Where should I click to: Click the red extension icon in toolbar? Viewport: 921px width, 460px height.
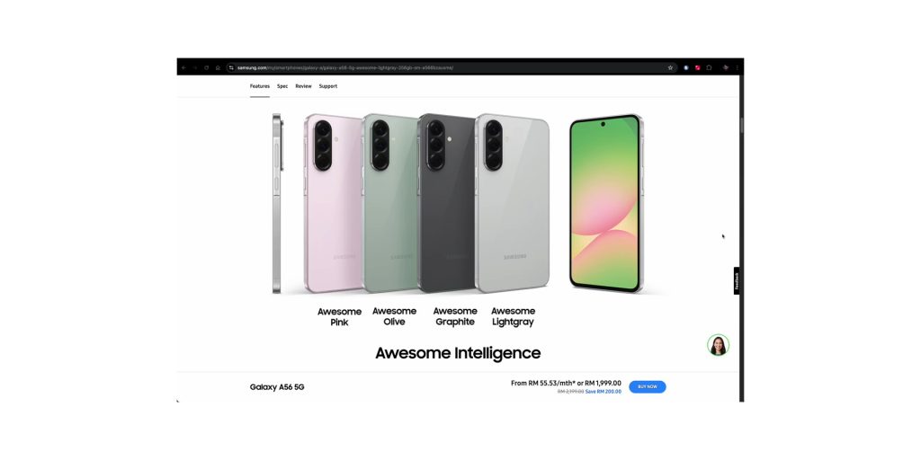(x=697, y=67)
